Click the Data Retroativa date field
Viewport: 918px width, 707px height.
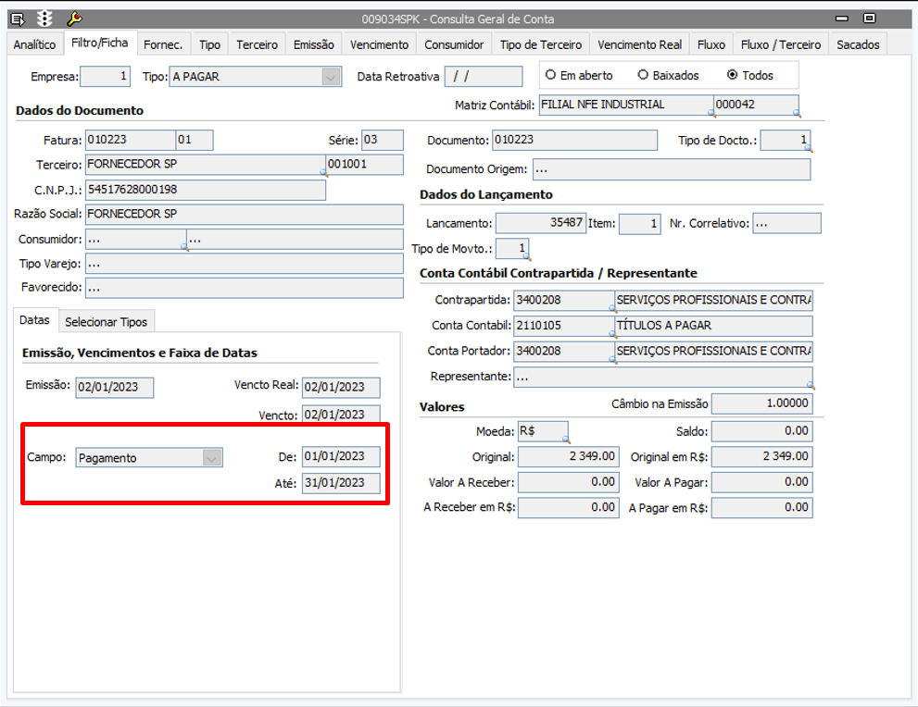click(483, 77)
